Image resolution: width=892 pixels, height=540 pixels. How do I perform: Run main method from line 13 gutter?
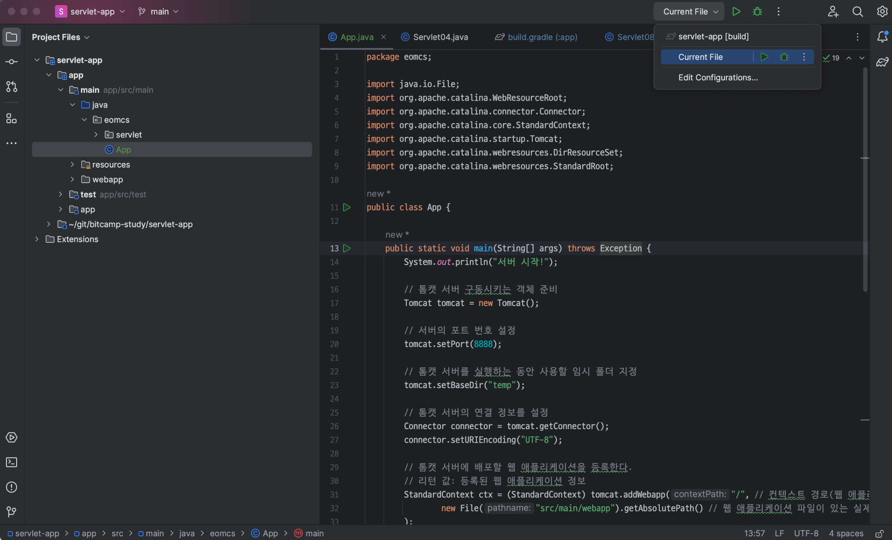pos(347,248)
